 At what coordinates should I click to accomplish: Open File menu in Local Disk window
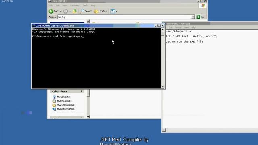[51, 6]
